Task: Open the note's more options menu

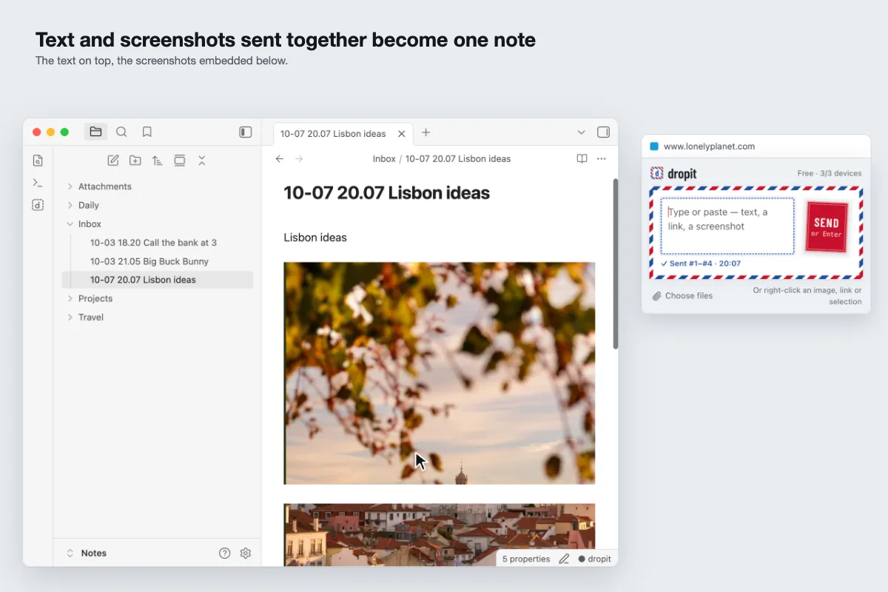Action: (602, 158)
